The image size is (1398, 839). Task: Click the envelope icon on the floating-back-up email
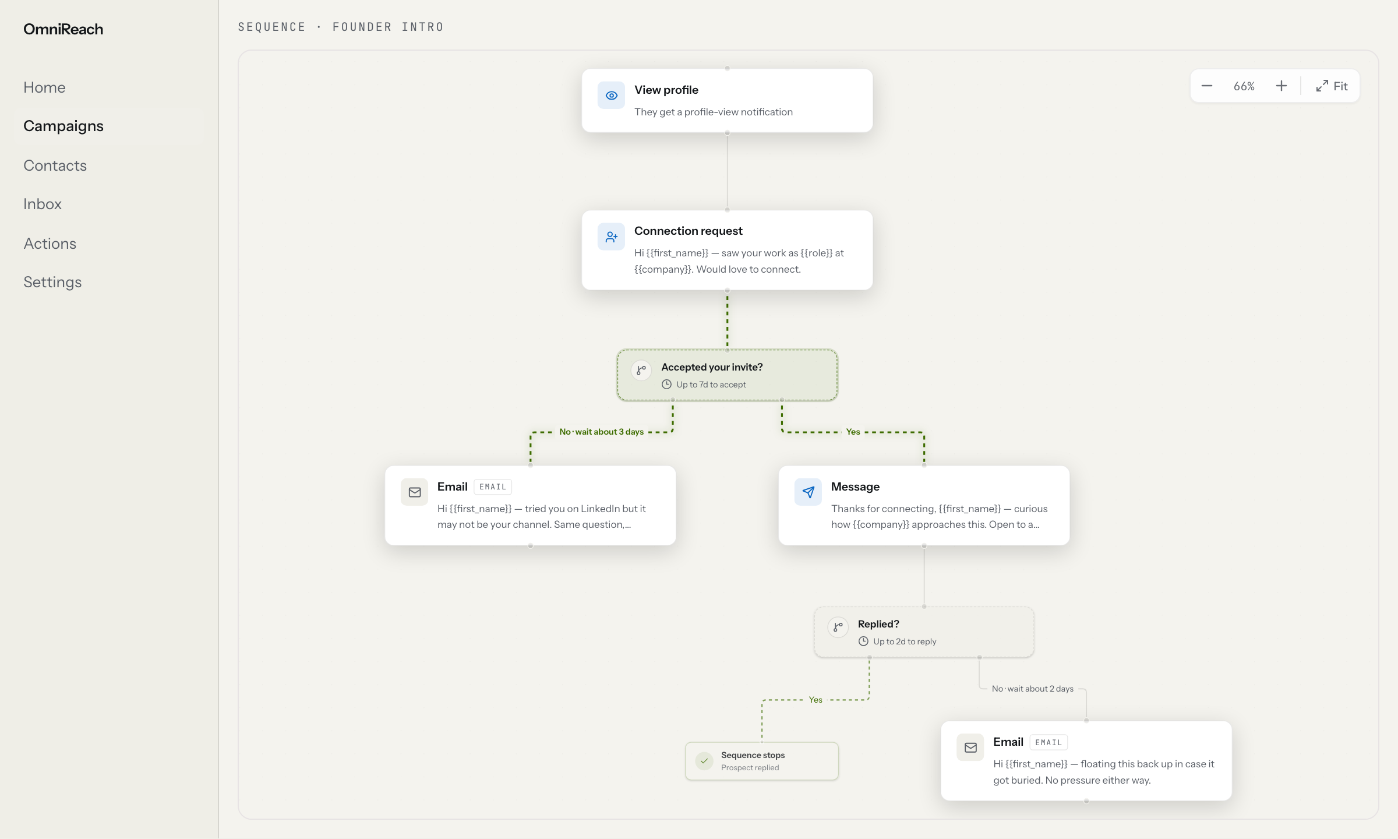970,748
